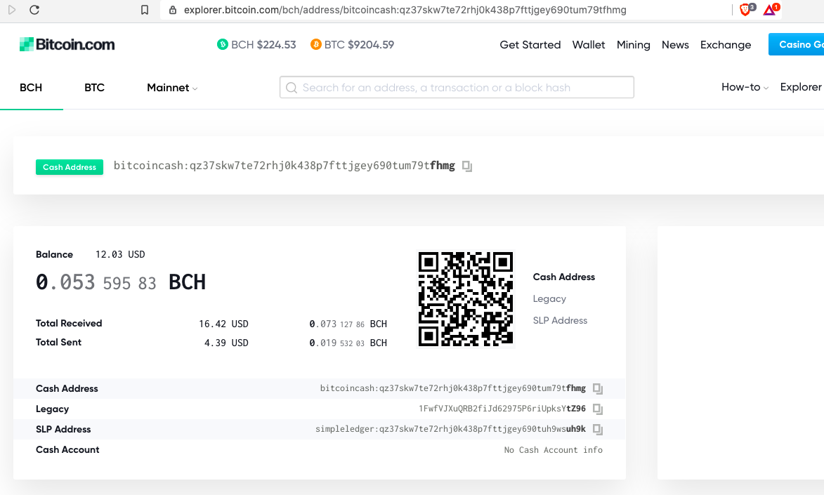Click the legacy address 1FwfVJXuQRB2 text
Screen dimensions: 824x495
point(502,409)
